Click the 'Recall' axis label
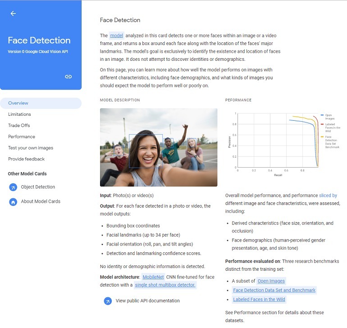This screenshot has height=328, width=347. [278, 175]
